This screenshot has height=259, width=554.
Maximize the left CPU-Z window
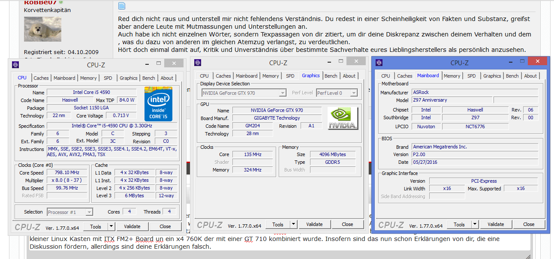[158, 63]
